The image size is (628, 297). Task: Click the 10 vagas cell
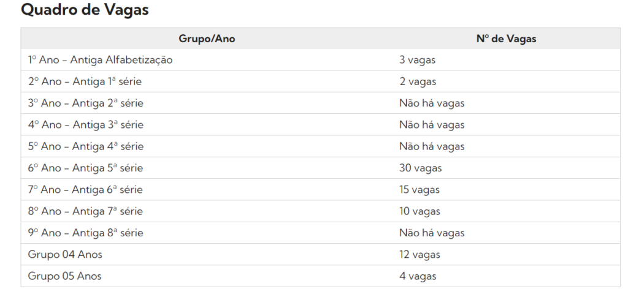point(506,211)
